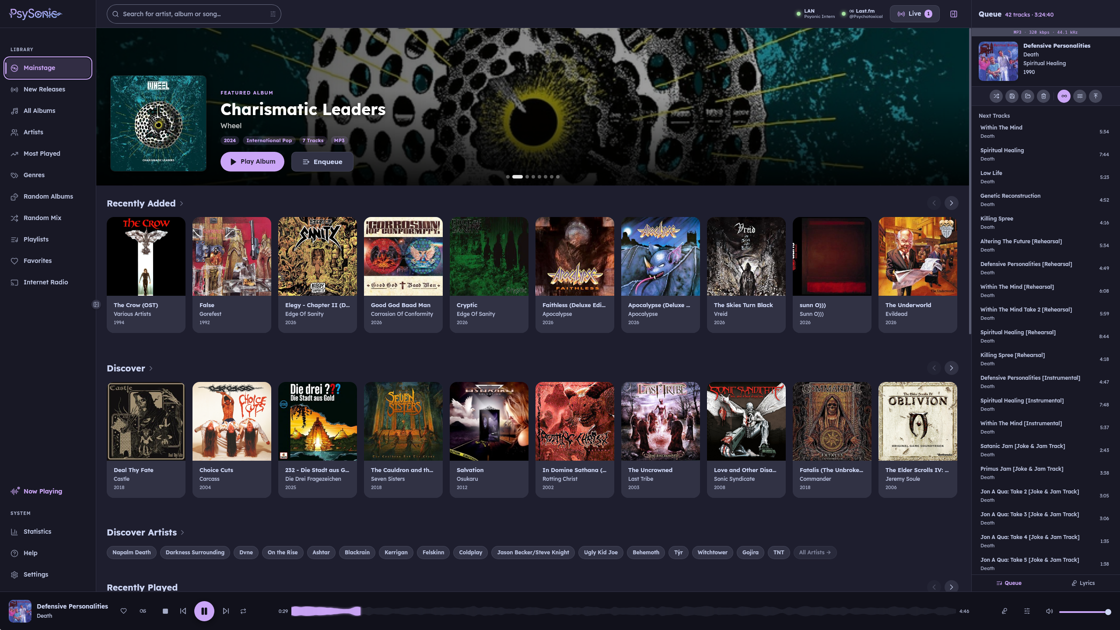Open the Last.fm @Psychotoxical status

click(x=862, y=14)
